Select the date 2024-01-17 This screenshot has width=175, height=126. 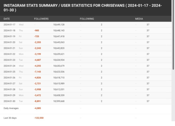coord(9,25)
